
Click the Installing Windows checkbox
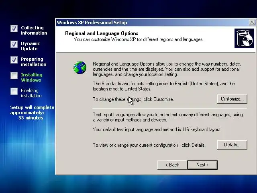[14, 76]
